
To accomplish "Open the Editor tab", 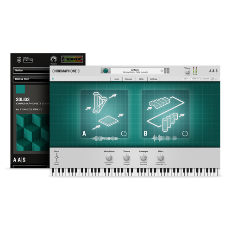I will (141, 79).
